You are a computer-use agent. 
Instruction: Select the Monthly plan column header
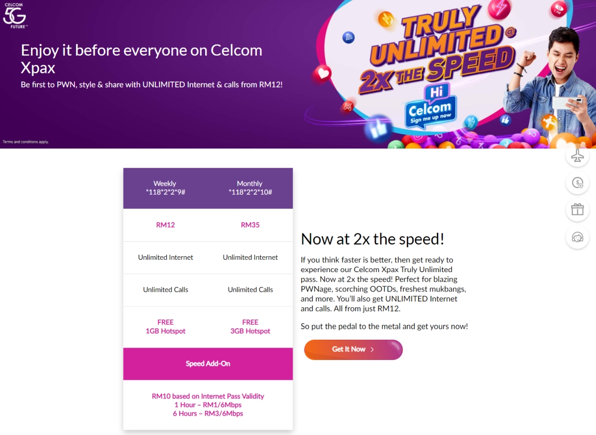(250, 188)
